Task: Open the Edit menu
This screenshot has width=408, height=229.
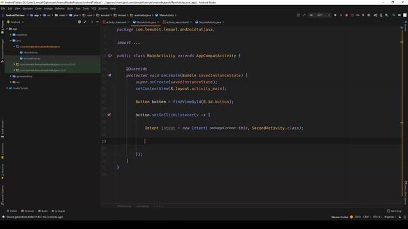Action: click(x=10, y=8)
